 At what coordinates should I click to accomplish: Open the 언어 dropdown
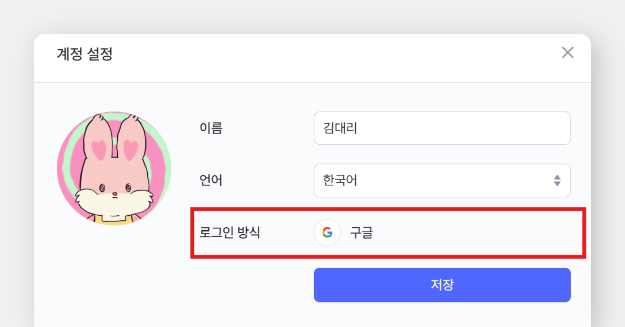tap(442, 180)
